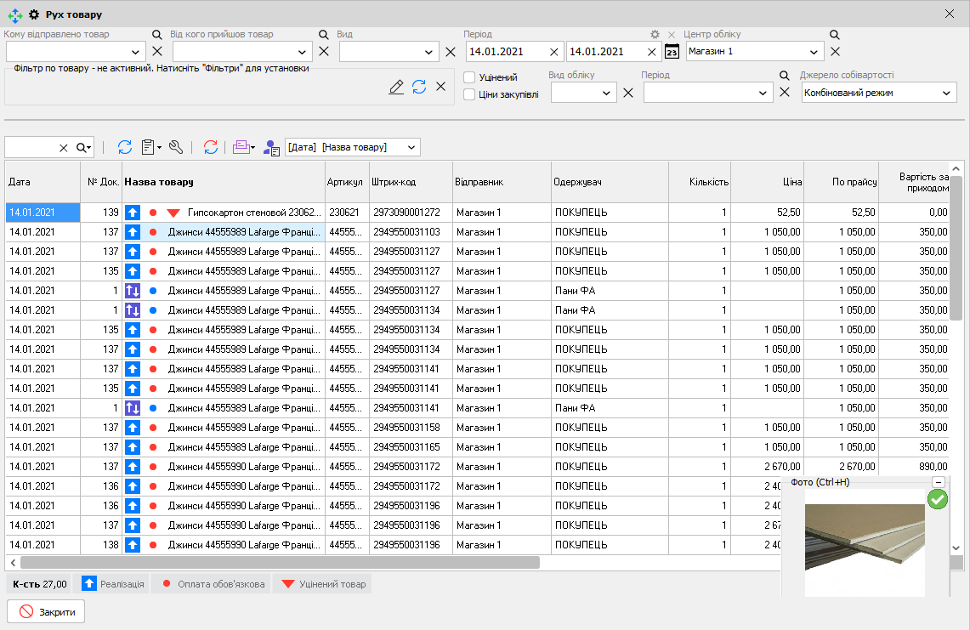Image resolution: width=970 pixels, height=630 pixels.
Task: Click the red-blue reload icon in the toolbar
Action: click(x=211, y=147)
